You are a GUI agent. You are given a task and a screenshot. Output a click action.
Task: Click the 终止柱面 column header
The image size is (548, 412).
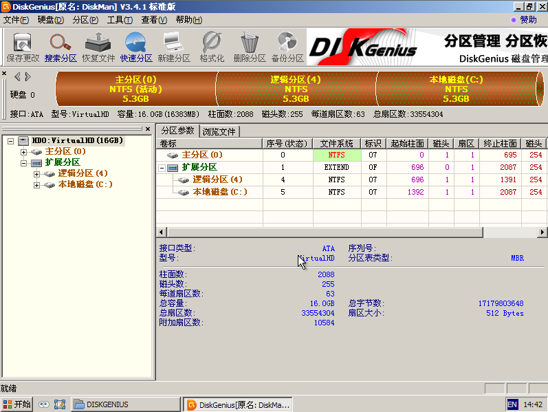[500, 144]
